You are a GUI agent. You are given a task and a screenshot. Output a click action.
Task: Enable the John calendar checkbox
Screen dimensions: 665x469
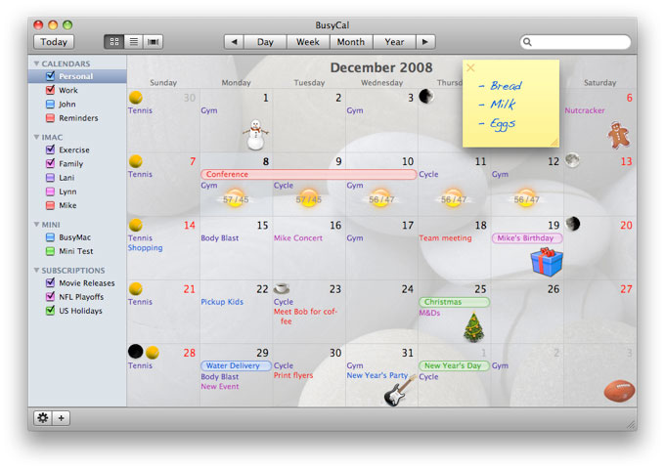pos(50,104)
